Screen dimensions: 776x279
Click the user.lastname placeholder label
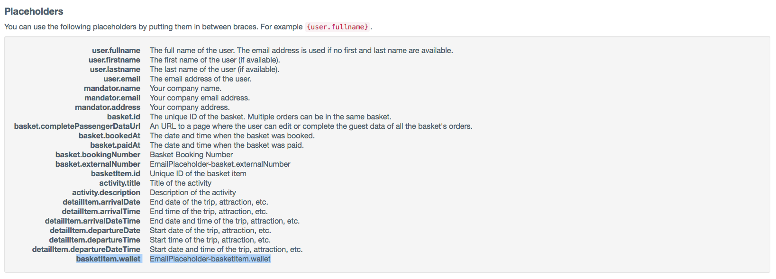click(115, 69)
